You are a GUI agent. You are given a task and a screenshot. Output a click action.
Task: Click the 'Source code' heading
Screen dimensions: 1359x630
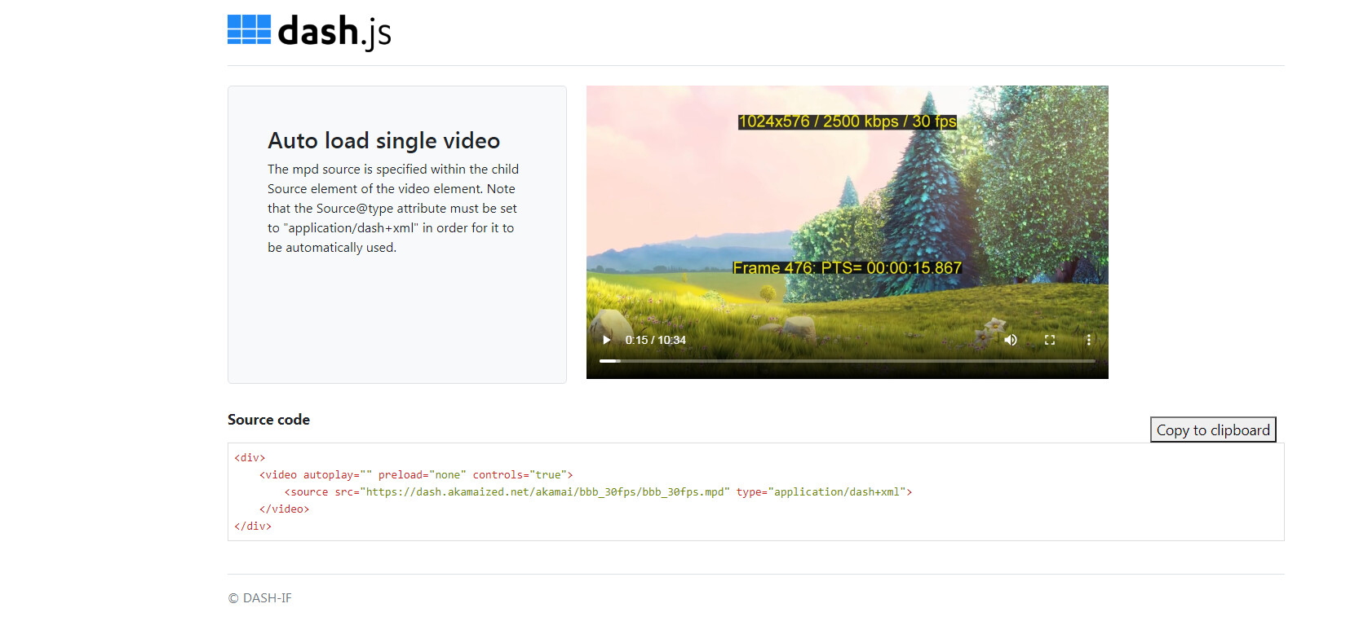pyautogui.click(x=268, y=420)
